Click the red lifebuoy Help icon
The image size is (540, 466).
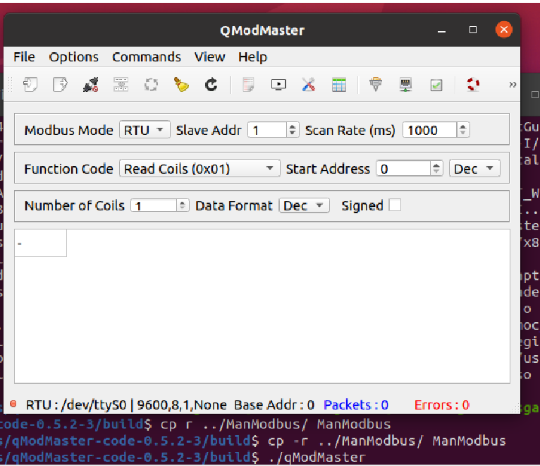click(x=473, y=85)
